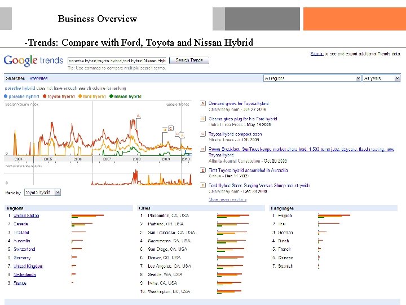Click the nissan hybrid legend label
Viewport: 406px width, 305px height.
point(127,96)
